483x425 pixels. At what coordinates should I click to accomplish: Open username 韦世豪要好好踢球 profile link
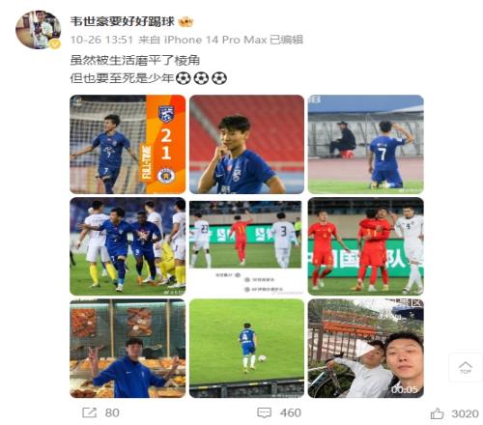123,22
